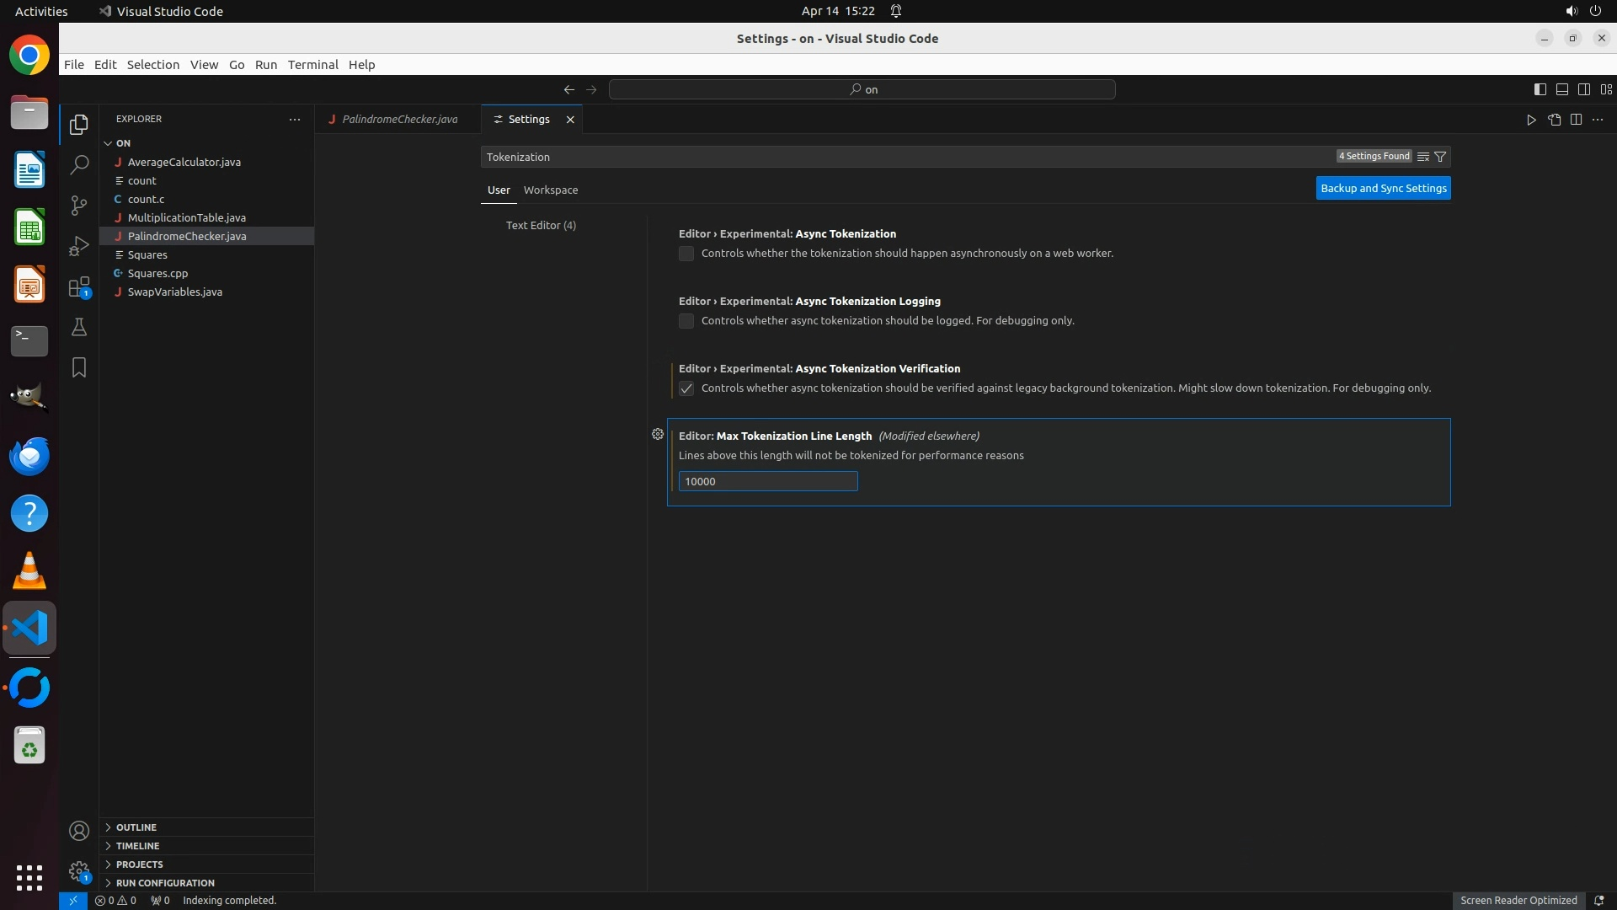Expand the TIMELINE section
Viewport: 1617px width, 910px height.
(x=137, y=846)
